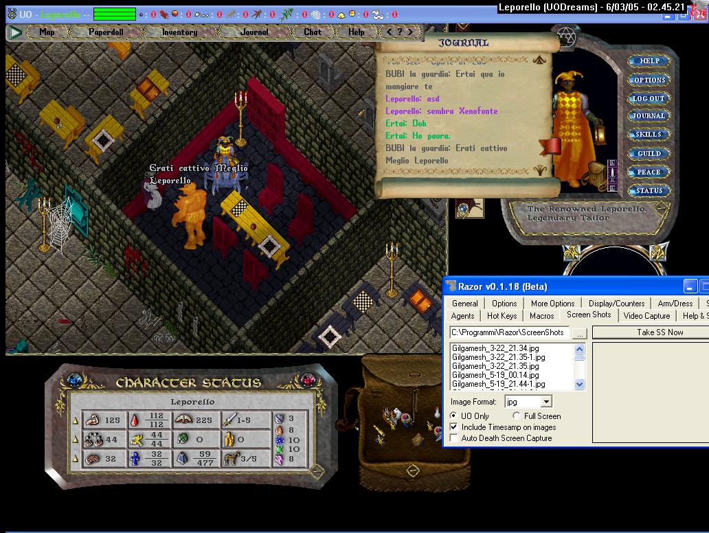Open Chat from the game menu bar

tap(313, 32)
